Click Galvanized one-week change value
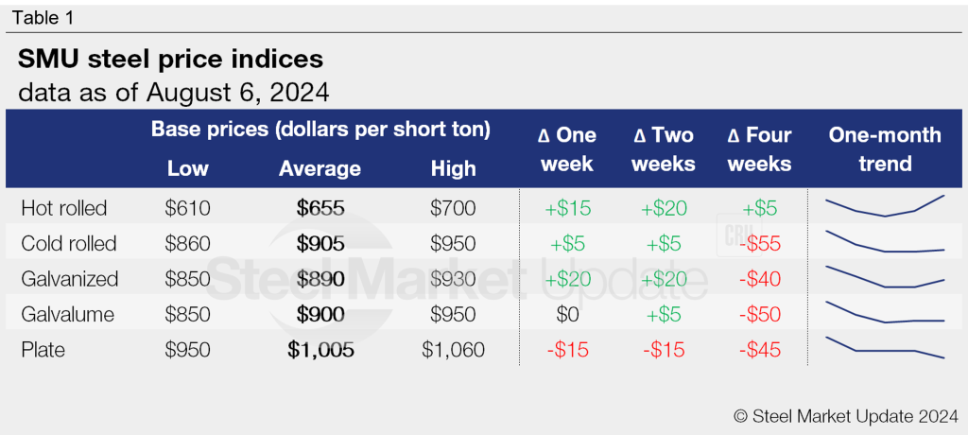 [567, 279]
